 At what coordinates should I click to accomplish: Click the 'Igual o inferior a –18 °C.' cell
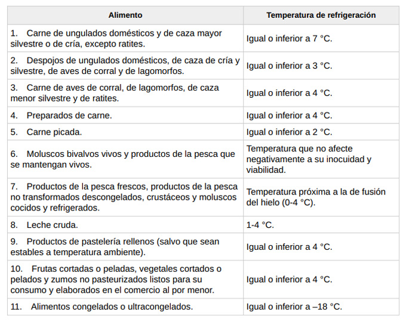coord(294,306)
